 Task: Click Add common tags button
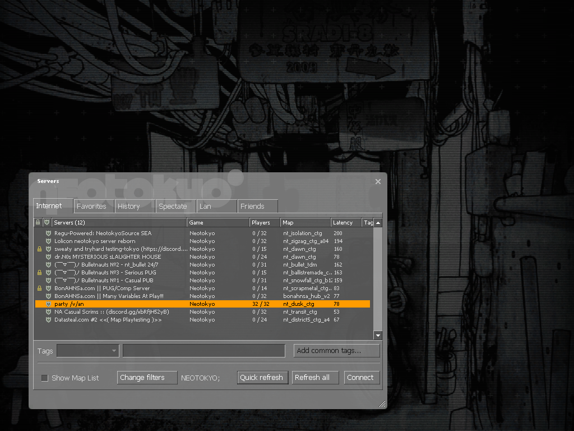337,351
